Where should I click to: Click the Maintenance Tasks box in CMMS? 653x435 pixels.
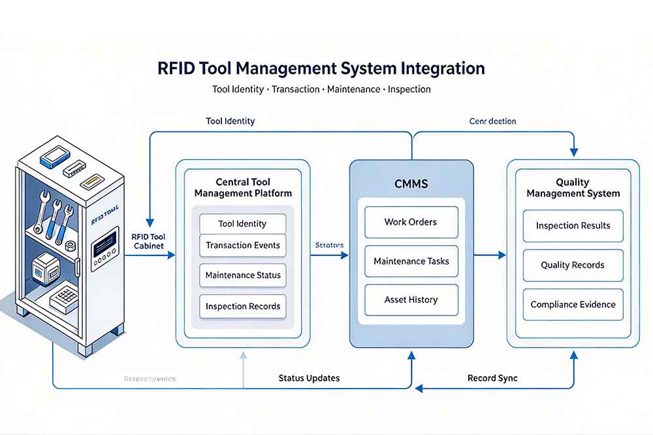(411, 261)
